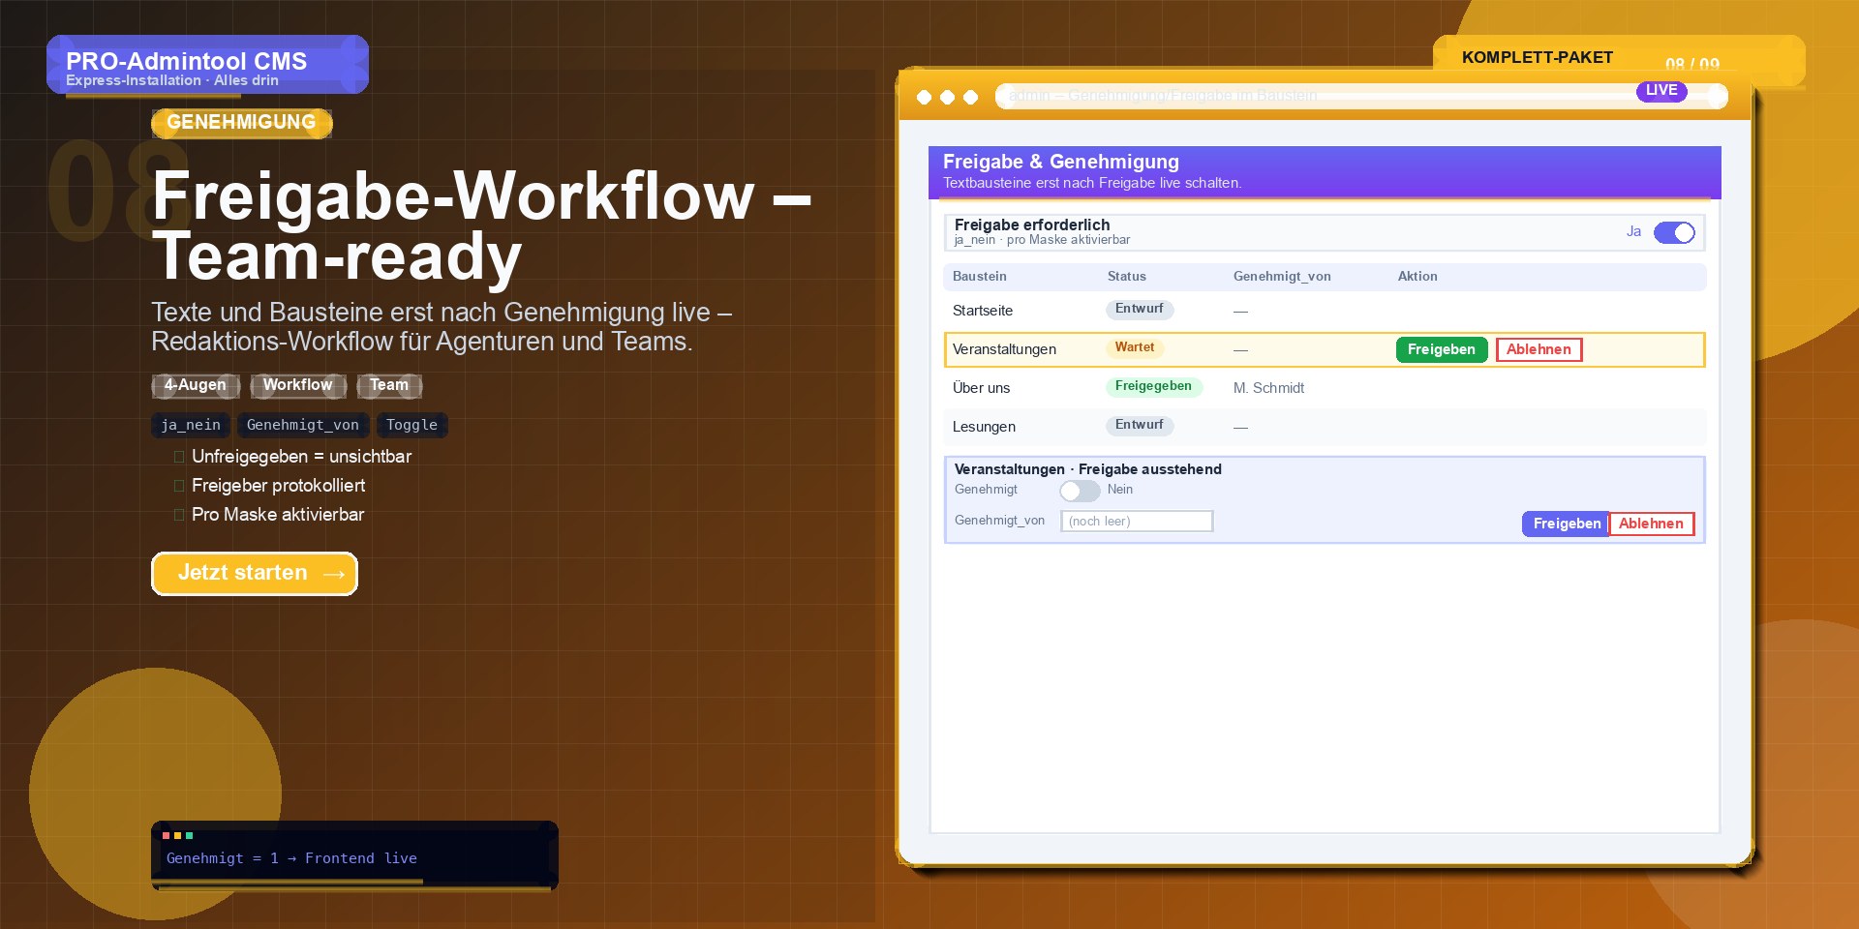Click the green Freigeben button for Veranstaltungen
This screenshot has width=1859, height=929.
click(x=1442, y=349)
